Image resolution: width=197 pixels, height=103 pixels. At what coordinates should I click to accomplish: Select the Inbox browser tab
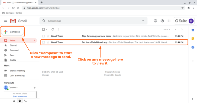pyautogui.click(x=20, y=2)
